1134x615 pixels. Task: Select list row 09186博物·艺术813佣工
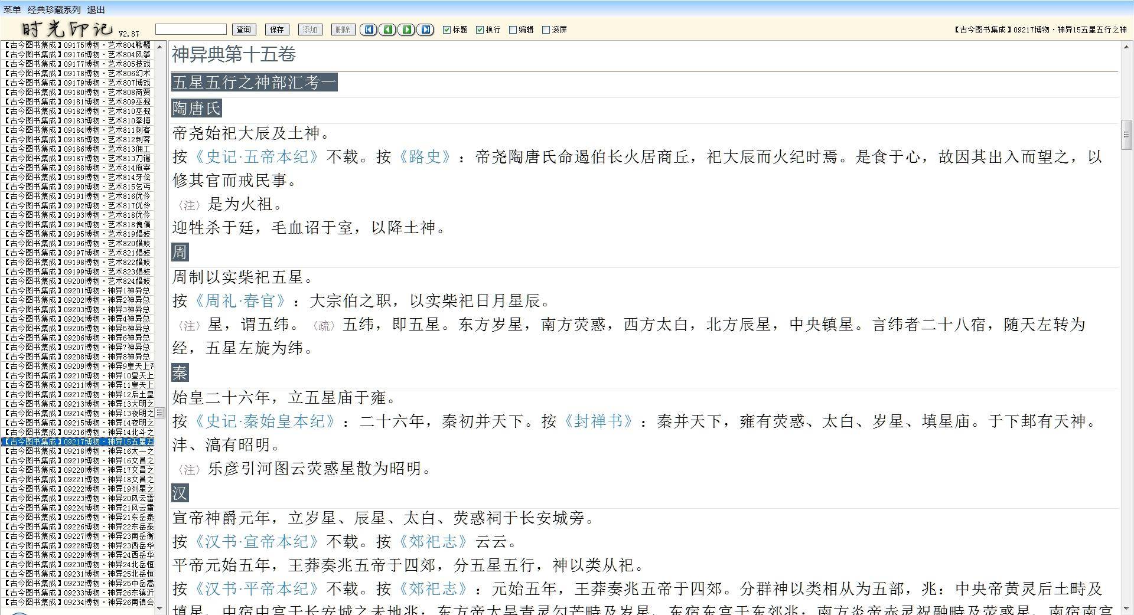tap(77, 149)
